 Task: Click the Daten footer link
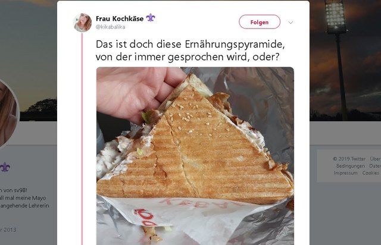(x=375, y=166)
